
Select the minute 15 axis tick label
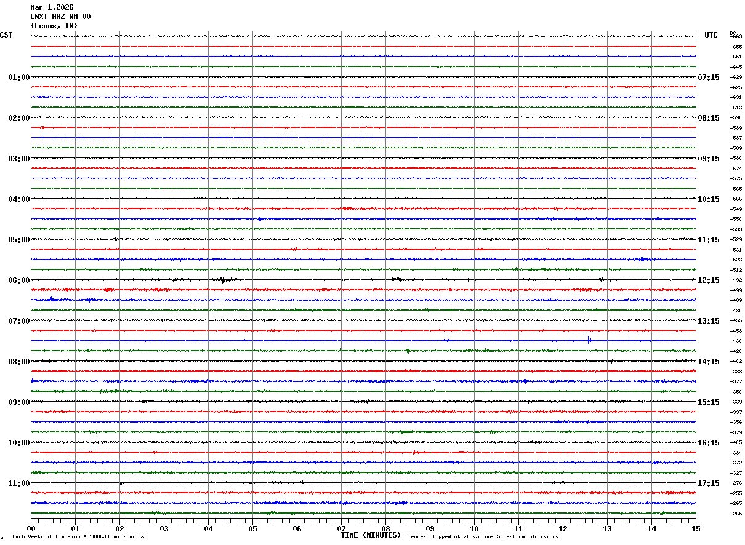pyautogui.click(x=696, y=528)
